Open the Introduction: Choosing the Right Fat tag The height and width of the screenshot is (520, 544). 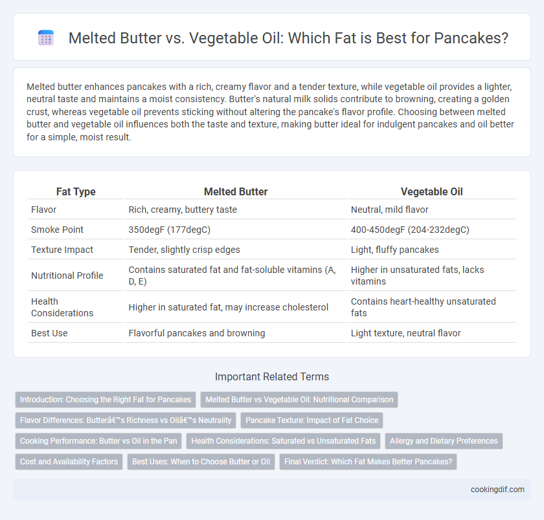pos(106,400)
